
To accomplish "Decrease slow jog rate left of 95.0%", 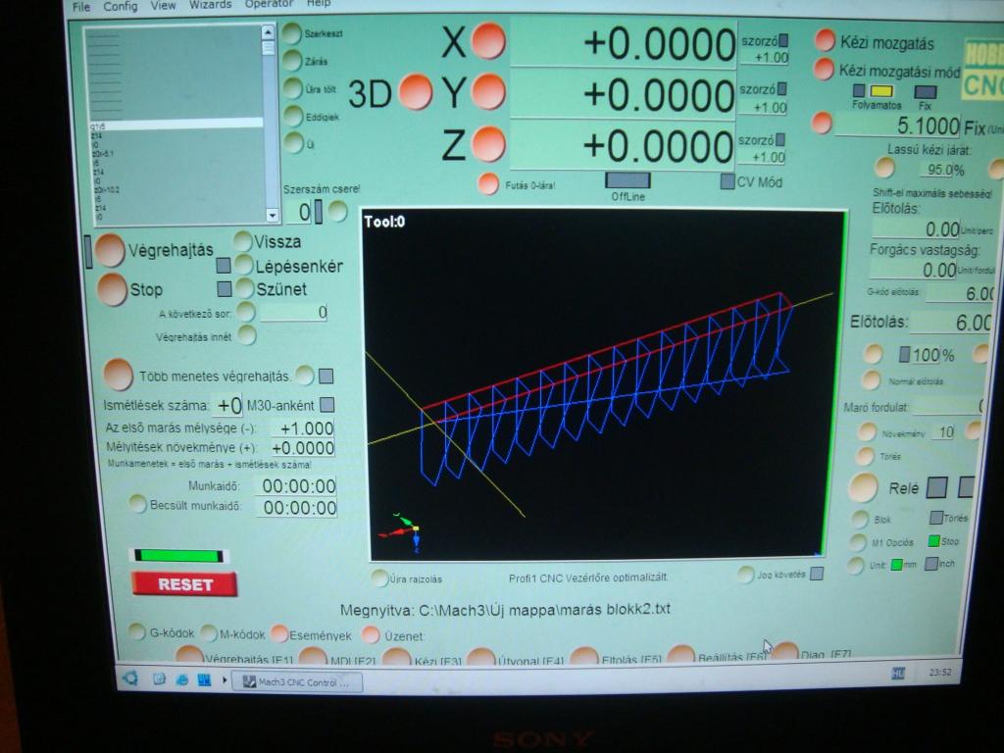I will pyautogui.click(x=885, y=168).
